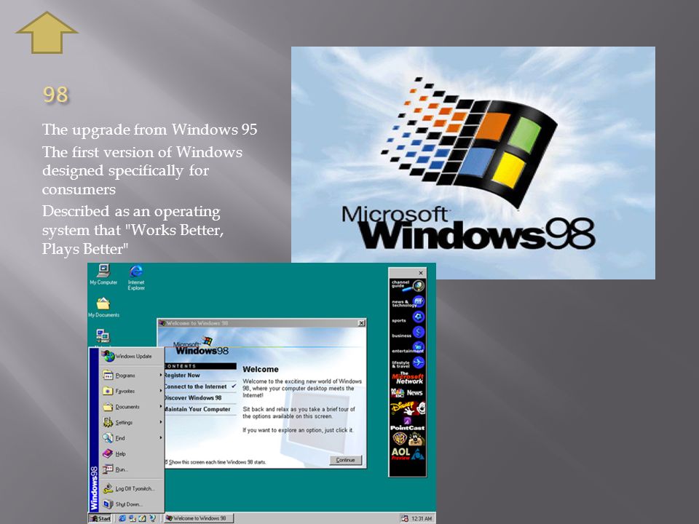Screen dimensions: 699x524
Task: Click the 12:31 AM taskbar clock
Action: tap(422, 518)
